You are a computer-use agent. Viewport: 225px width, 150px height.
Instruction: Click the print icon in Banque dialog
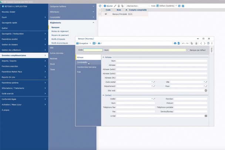[x=175, y=43]
